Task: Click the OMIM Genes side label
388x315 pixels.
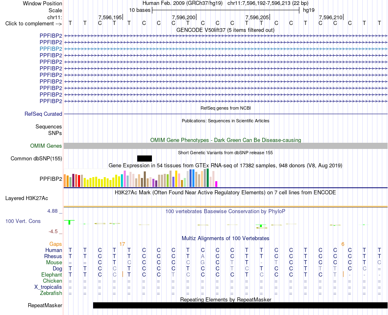Action: (46, 146)
